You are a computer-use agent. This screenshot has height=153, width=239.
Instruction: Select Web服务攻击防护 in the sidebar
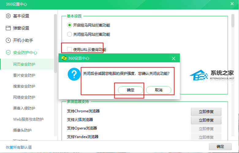pyautogui.click(x=28, y=119)
